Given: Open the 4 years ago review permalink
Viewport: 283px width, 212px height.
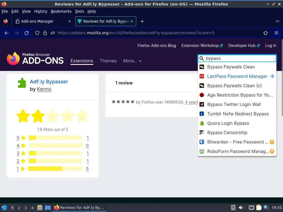Looking at the screenshot, I should tap(192, 102).
